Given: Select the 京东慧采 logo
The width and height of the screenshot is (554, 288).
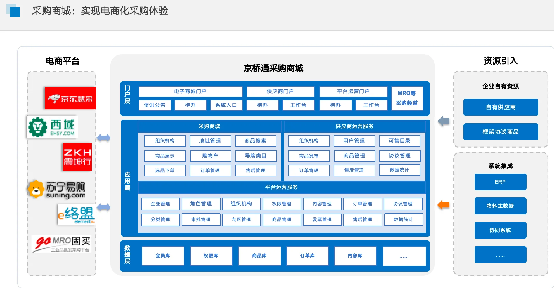Looking at the screenshot, I should [x=70, y=98].
